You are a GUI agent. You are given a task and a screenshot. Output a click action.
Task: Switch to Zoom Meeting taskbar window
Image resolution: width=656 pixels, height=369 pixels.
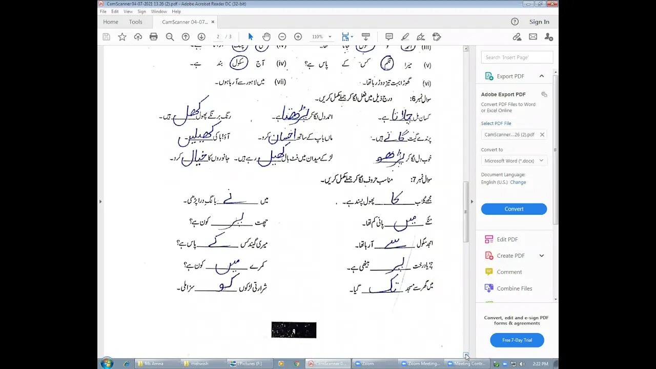coord(420,364)
